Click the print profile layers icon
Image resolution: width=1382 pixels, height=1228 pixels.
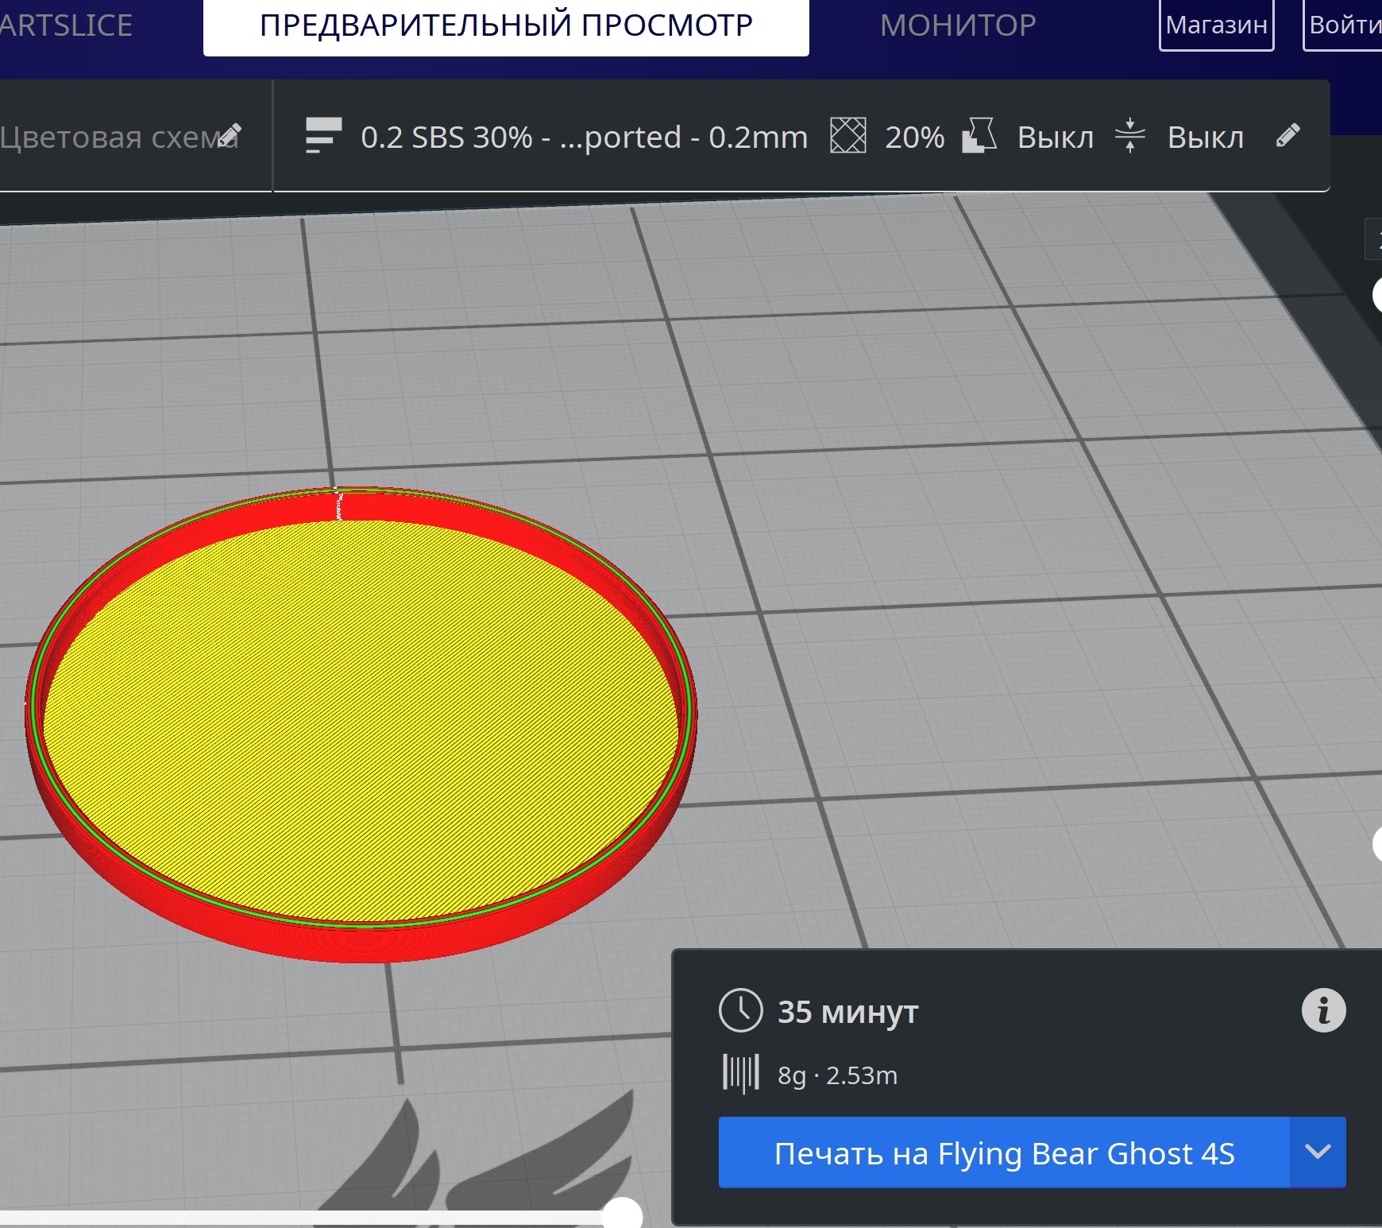(x=323, y=136)
